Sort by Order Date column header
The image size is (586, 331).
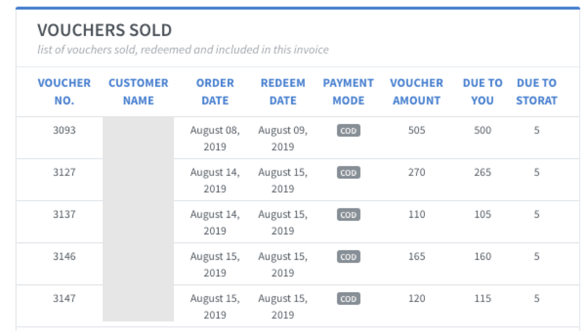tap(215, 91)
